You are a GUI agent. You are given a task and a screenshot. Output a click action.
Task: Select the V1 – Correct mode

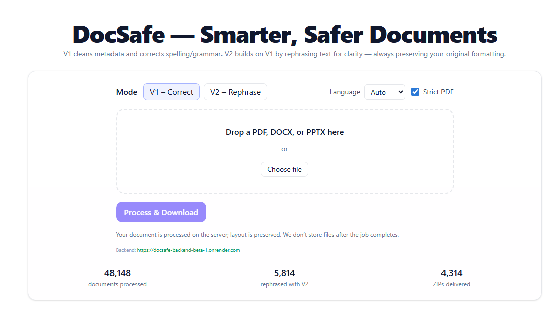click(x=171, y=92)
